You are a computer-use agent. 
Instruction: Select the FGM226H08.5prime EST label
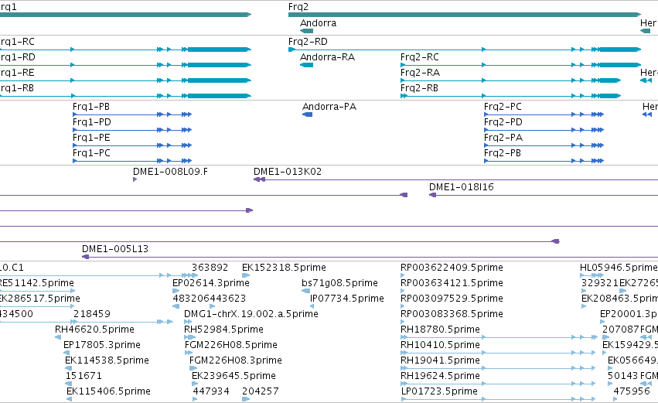tap(231, 345)
